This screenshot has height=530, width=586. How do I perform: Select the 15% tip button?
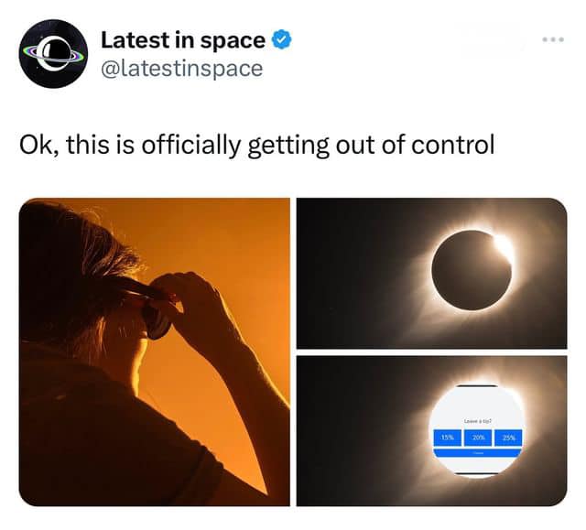(x=447, y=438)
